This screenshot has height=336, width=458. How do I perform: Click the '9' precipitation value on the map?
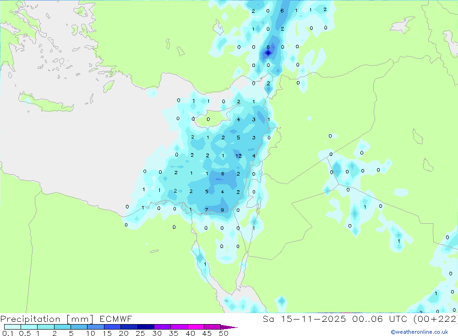point(222,210)
